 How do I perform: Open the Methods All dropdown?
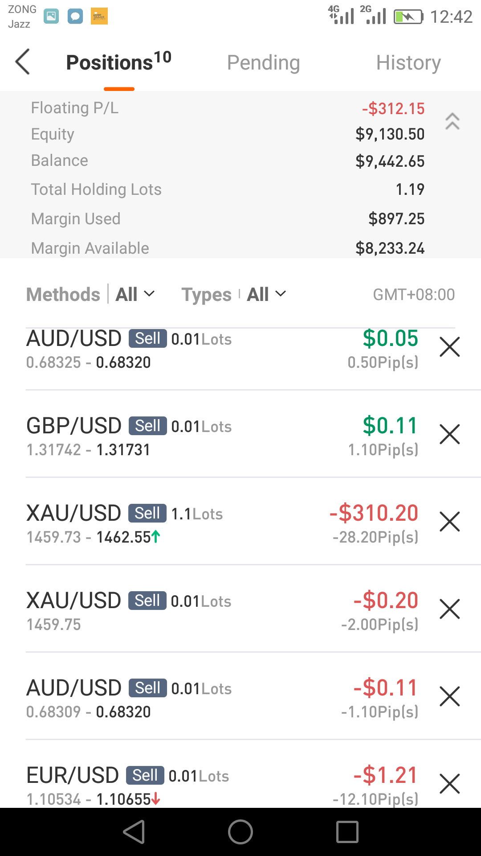click(135, 294)
